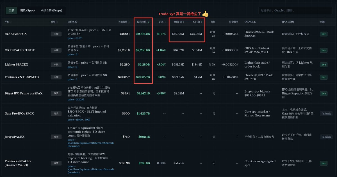337x177 pixels.
Task: Click live status in PreStocks row
Action: tap(324, 163)
